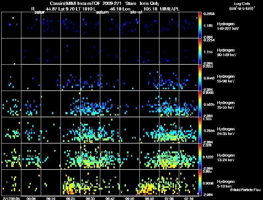Click the Log Cnts colorbar heading
Viewport: 263px width, 200px height.
tap(242, 4)
